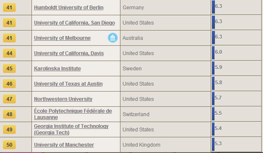
Task: Open École Polytechnique Fédérale de Lausanne link
Action: (73, 114)
